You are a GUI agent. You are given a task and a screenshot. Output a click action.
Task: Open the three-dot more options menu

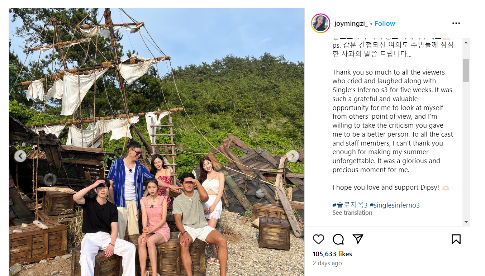click(x=456, y=23)
